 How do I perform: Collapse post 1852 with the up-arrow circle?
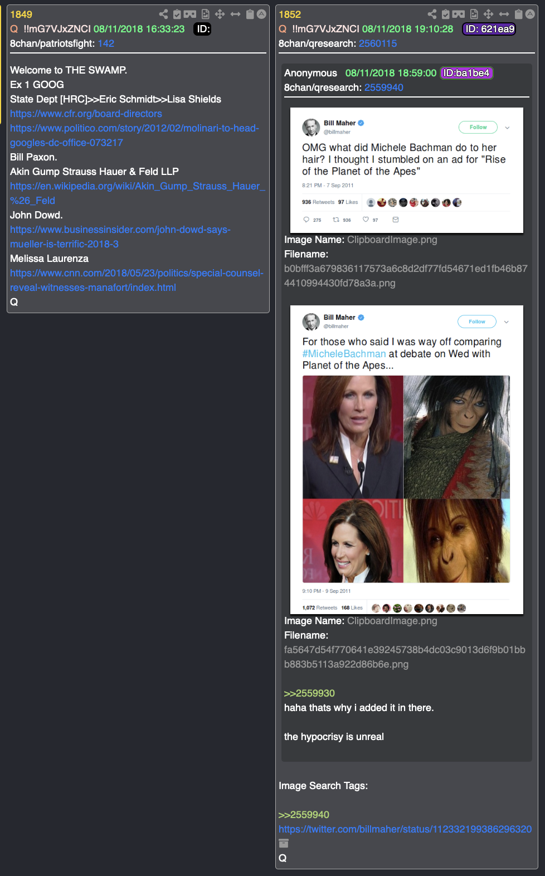pos(530,14)
